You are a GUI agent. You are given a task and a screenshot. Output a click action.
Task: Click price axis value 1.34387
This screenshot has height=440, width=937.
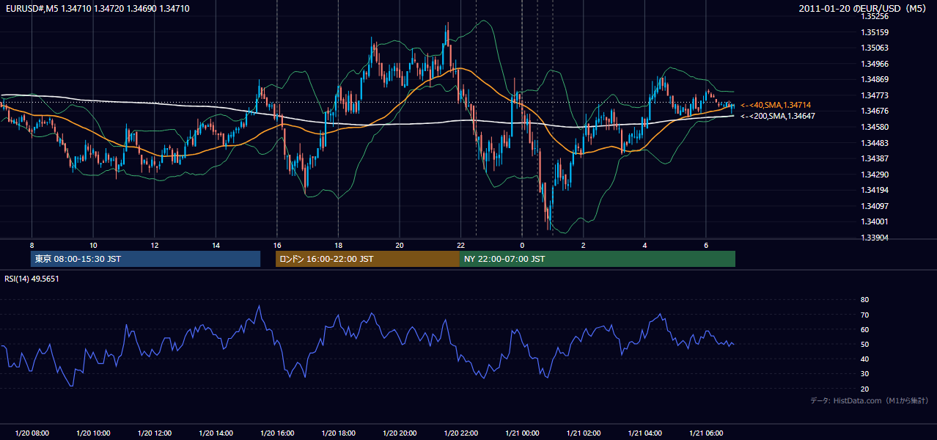pos(874,158)
